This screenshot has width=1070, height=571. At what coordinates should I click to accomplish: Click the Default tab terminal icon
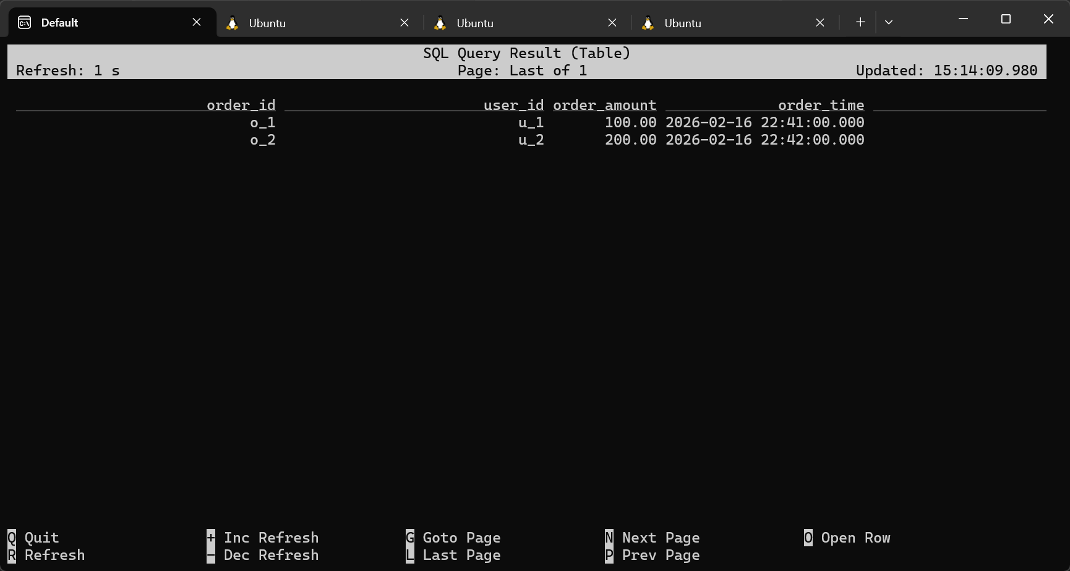coord(24,23)
